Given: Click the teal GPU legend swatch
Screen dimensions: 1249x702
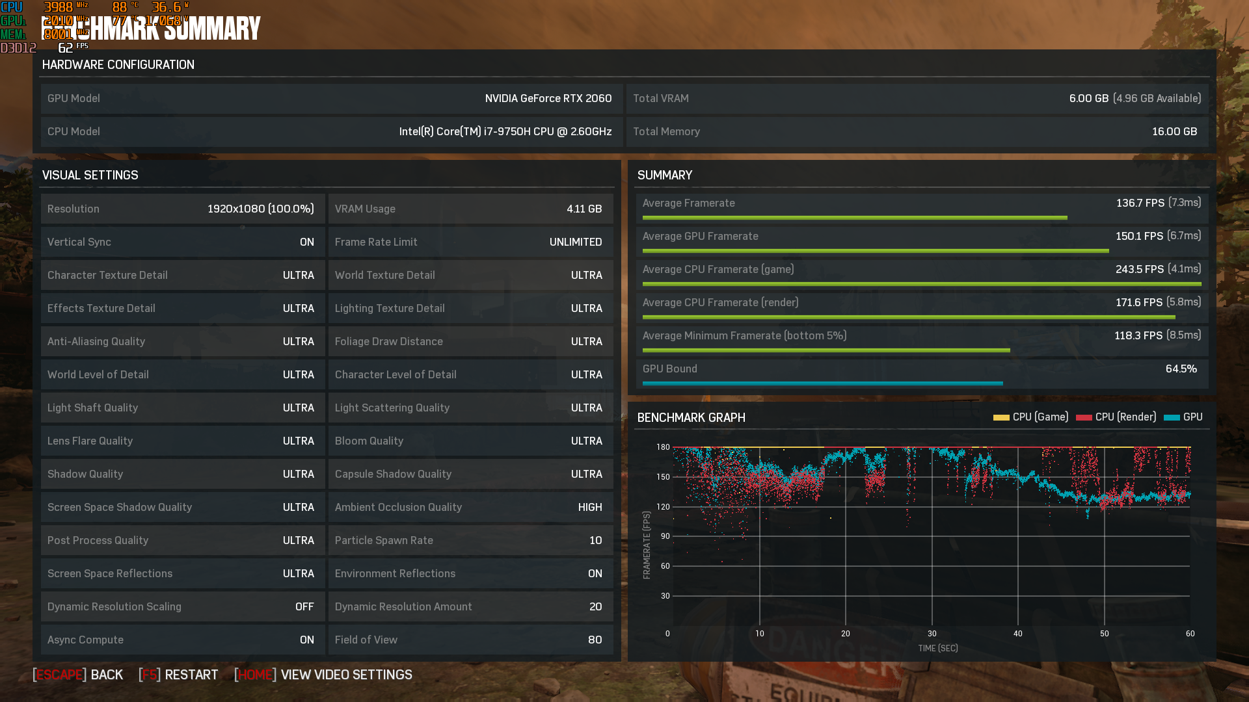Looking at the screenshot, I should (1172, 417).
